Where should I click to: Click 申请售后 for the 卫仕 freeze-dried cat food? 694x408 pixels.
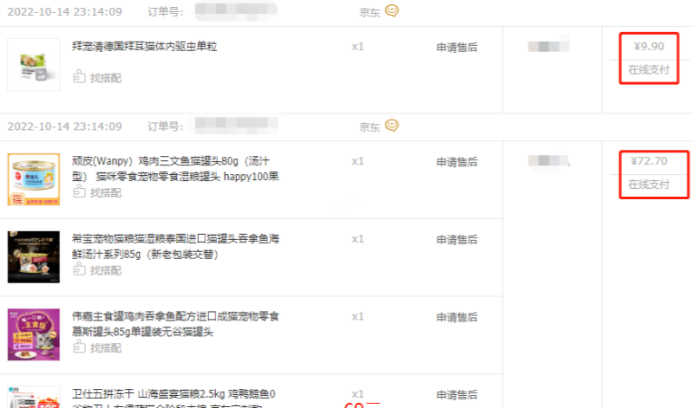457,395
